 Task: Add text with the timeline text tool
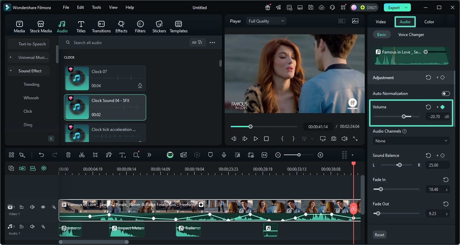122,155
